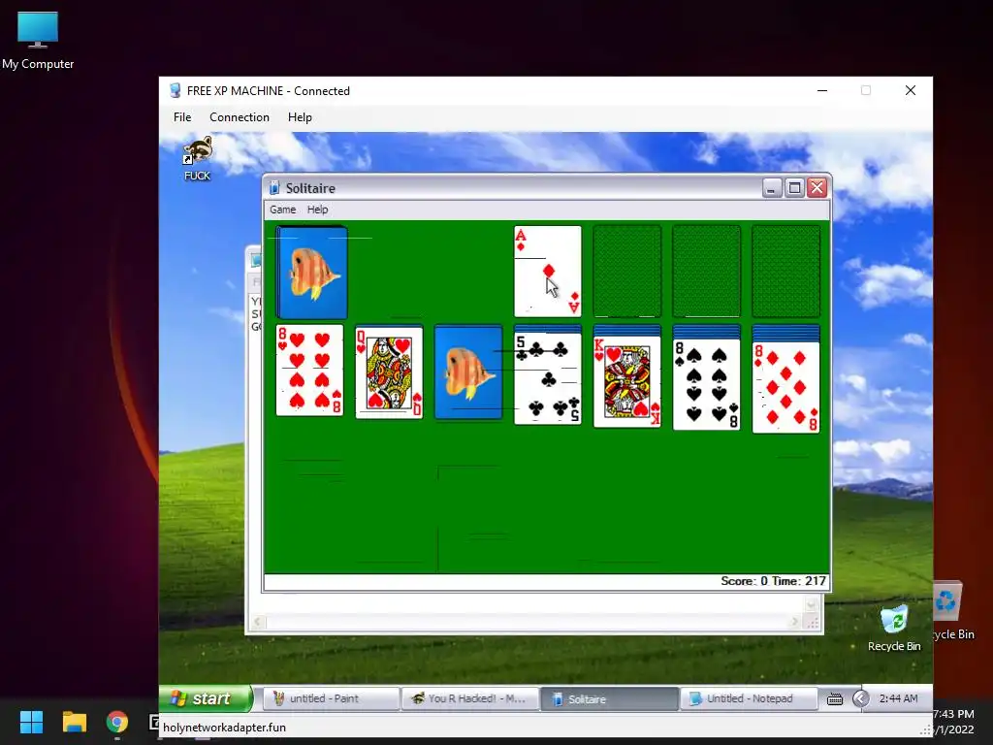
Task: Click Solitaire title bar card icon
Action: (274, 188)
